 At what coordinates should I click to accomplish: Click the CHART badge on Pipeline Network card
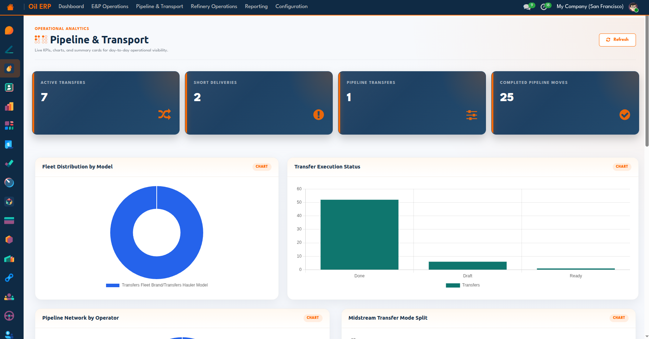[x=313, y=318]
